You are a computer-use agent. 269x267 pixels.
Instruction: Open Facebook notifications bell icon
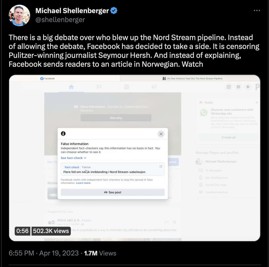(248, 87)
